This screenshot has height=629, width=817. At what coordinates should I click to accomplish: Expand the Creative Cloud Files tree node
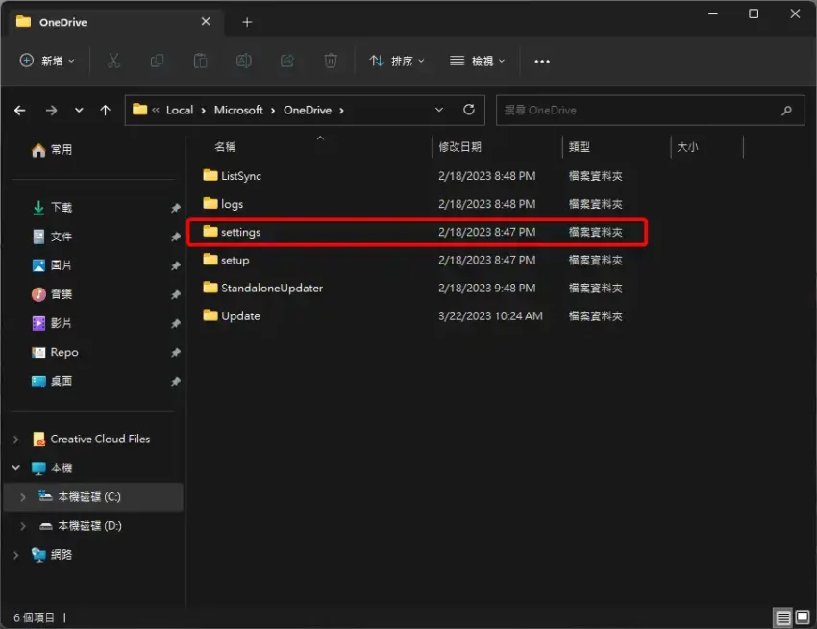coord(16,440)
